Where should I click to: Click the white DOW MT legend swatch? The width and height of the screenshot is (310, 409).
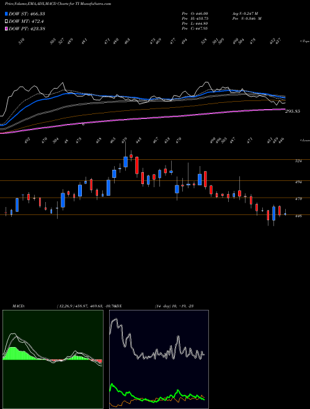coord(6,22)
